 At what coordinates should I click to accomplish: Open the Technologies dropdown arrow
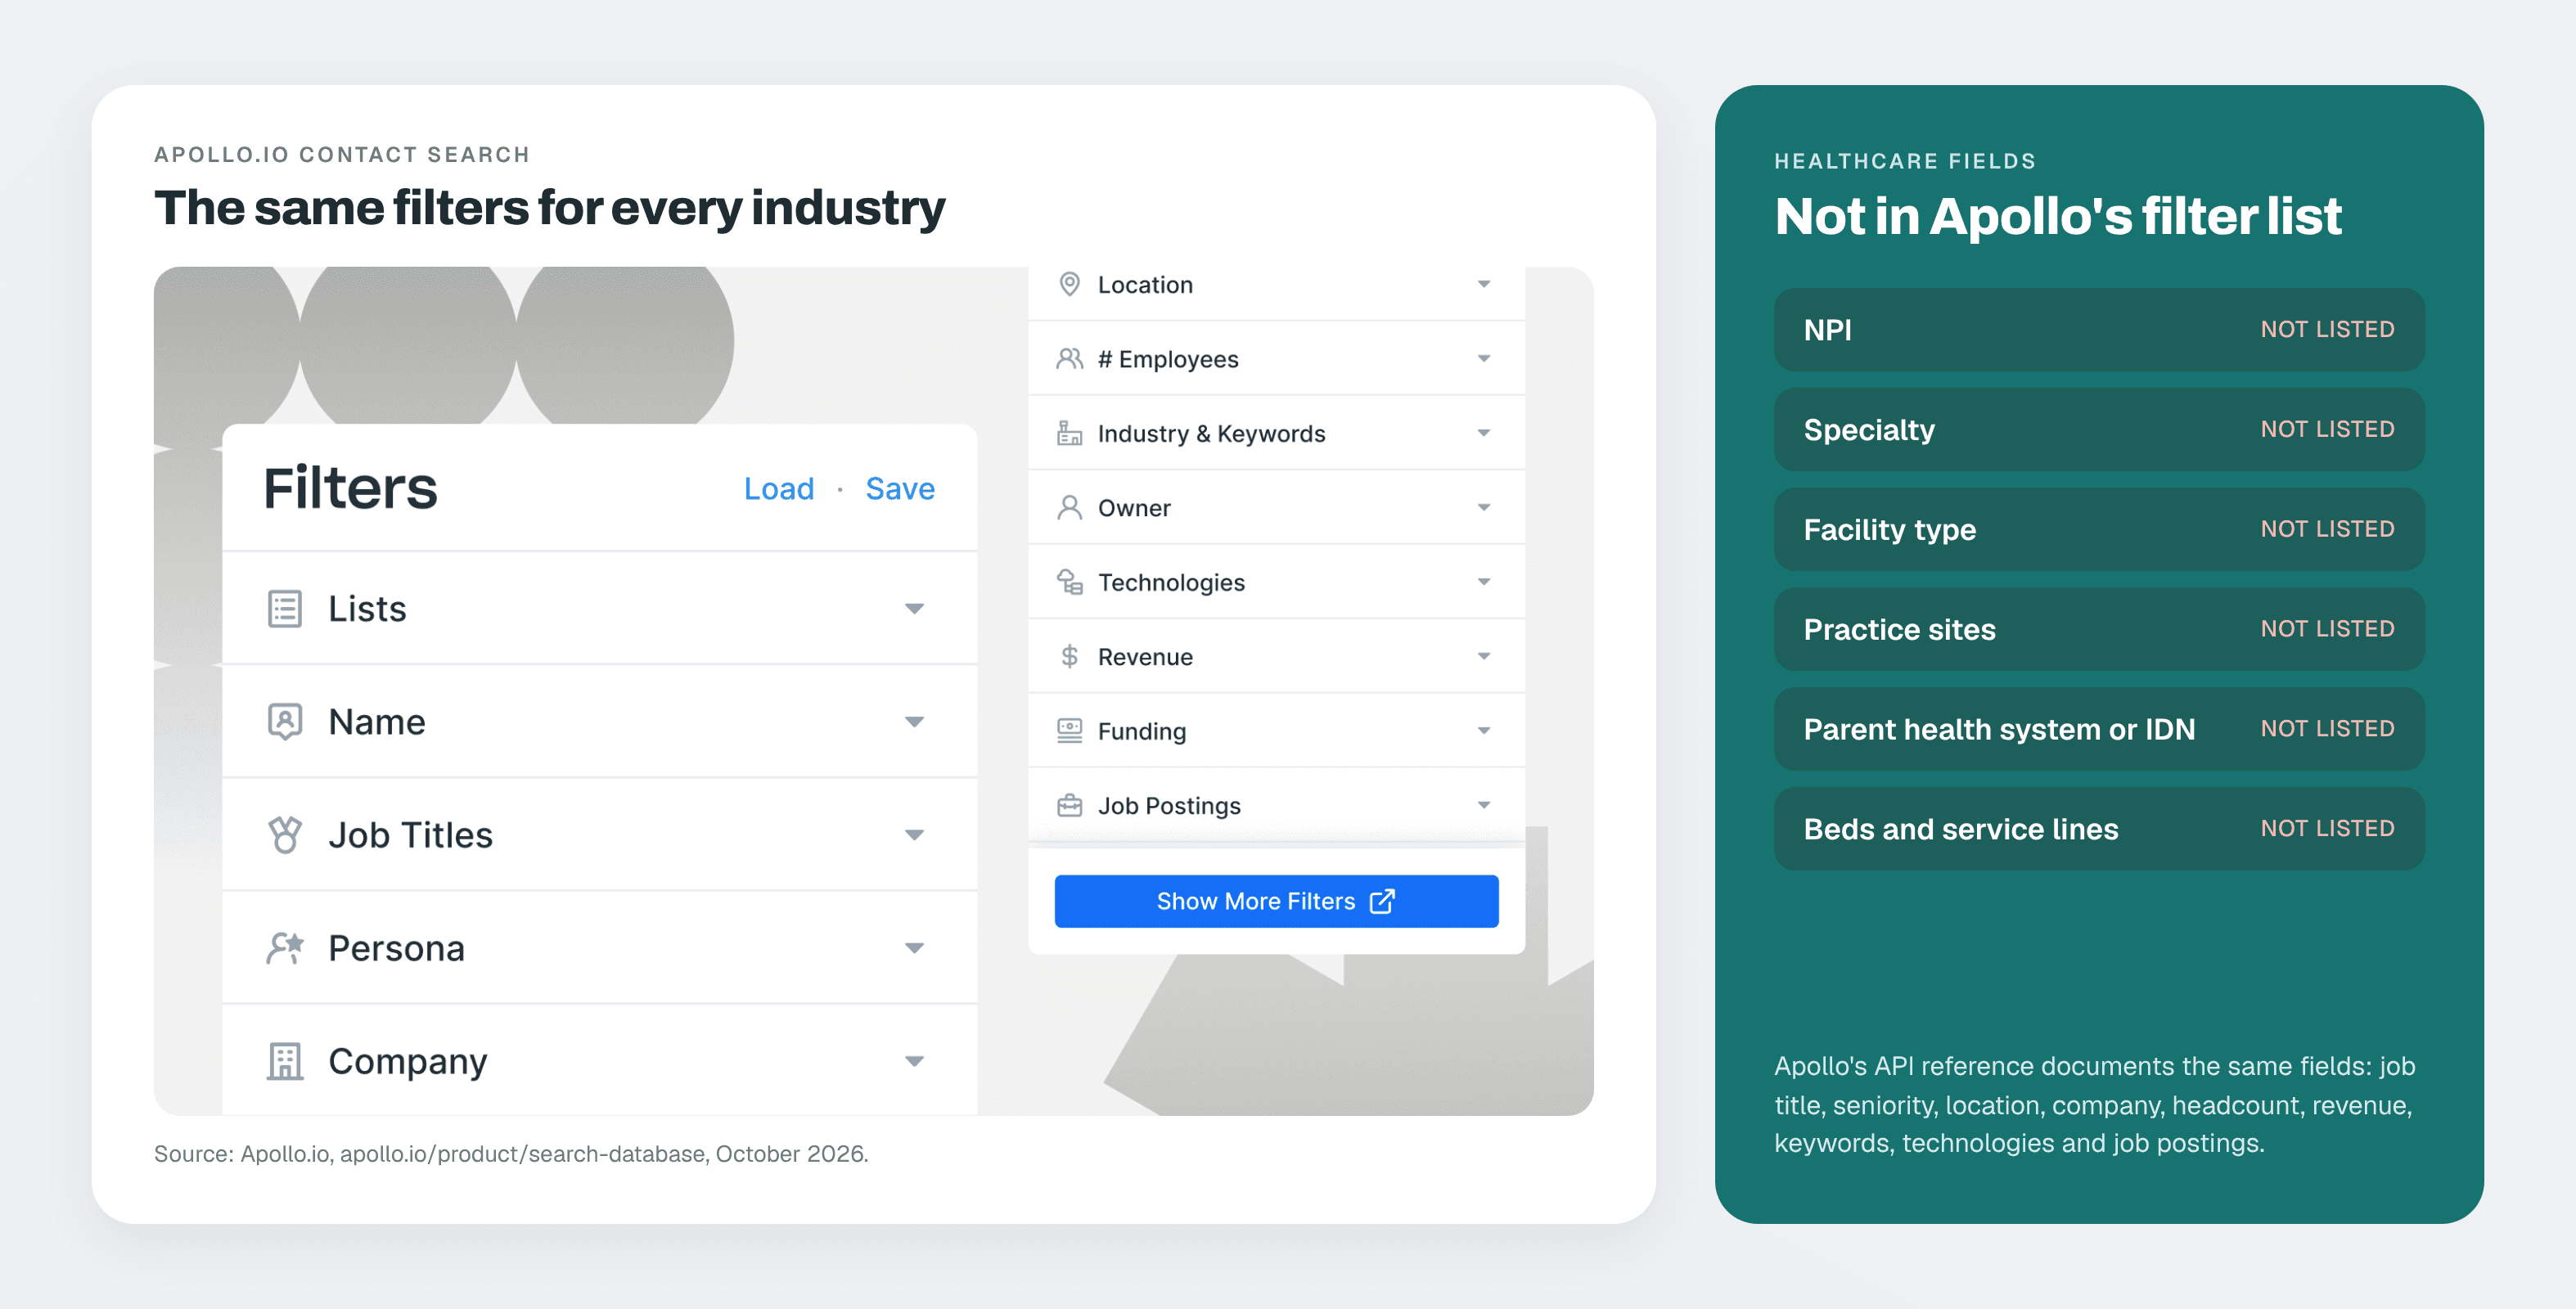click(1484, 582)
